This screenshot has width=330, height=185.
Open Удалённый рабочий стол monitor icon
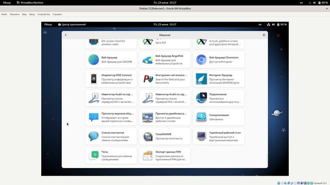tap(201, 136)
